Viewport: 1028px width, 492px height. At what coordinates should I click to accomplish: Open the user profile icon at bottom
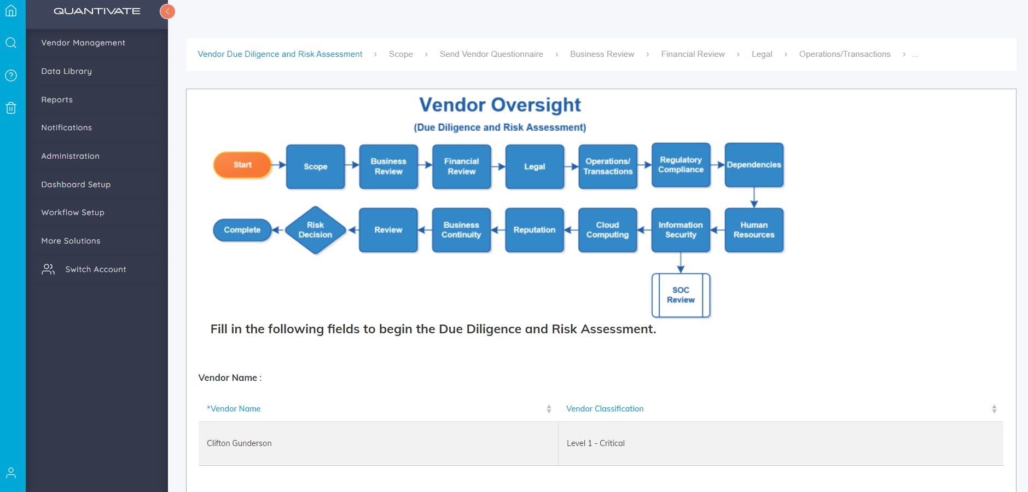pos(11,473)
